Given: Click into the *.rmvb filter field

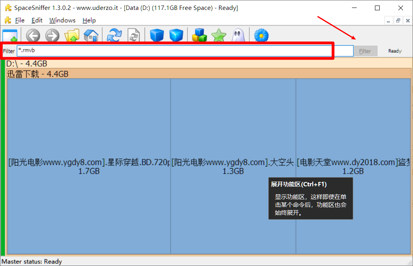Looking at the screenshot, I should tap(185, 51).
